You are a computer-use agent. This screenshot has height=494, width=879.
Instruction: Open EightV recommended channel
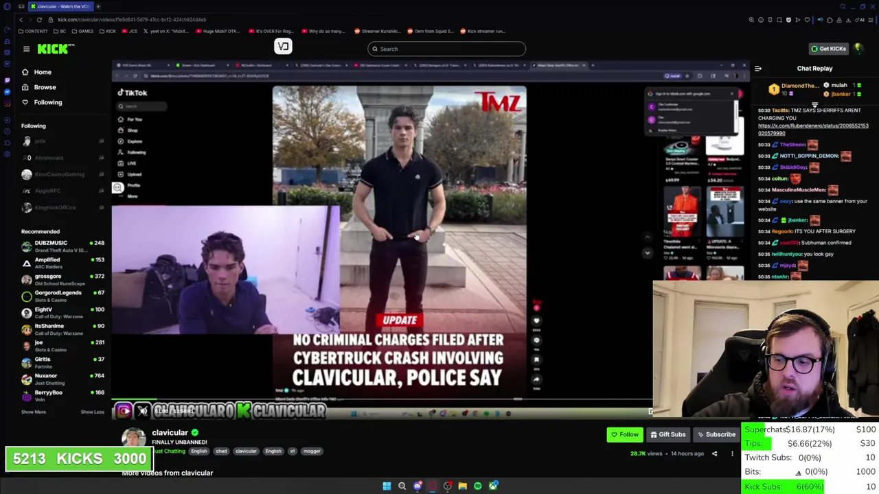(x=62, y=313)
